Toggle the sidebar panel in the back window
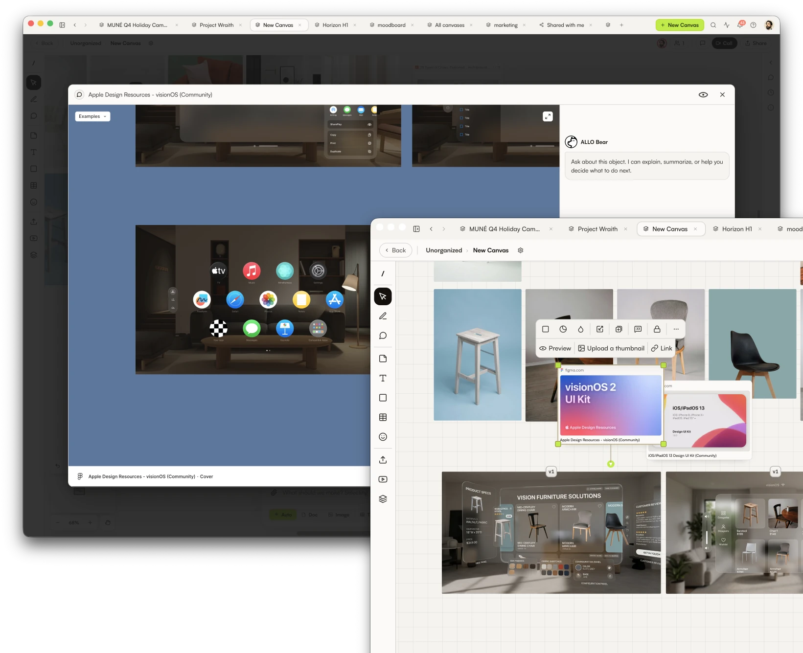Image resolution: width=803 pixels, height=653 pixels. coord(62,25)
